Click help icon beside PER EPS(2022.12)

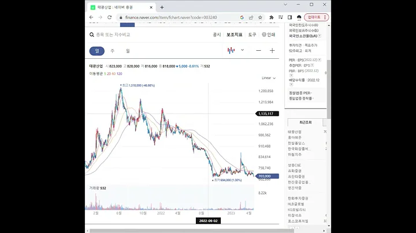tap(320, 60)
